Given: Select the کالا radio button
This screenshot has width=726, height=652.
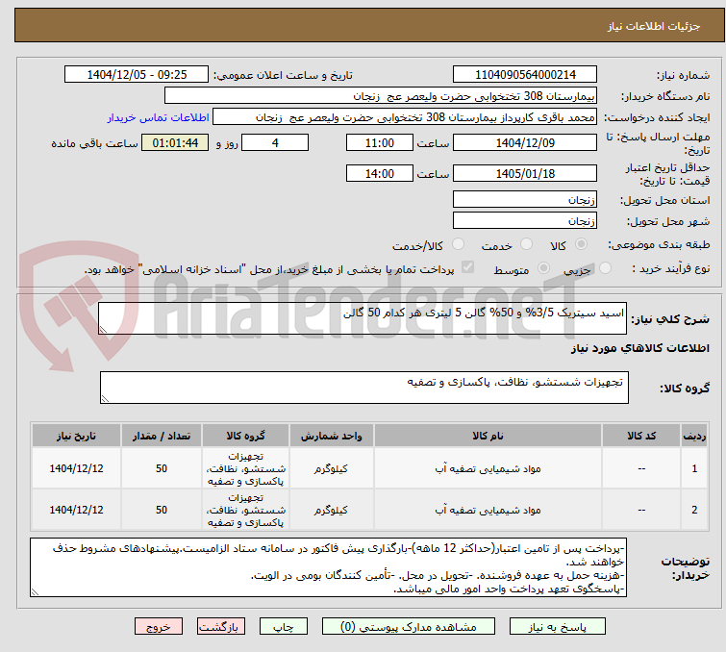Looking at the screenshot, I should click(581, 244).
